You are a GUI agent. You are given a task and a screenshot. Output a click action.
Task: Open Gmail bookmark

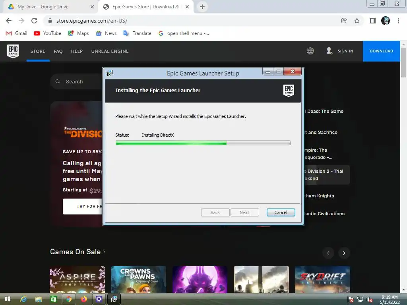(17, 33)
